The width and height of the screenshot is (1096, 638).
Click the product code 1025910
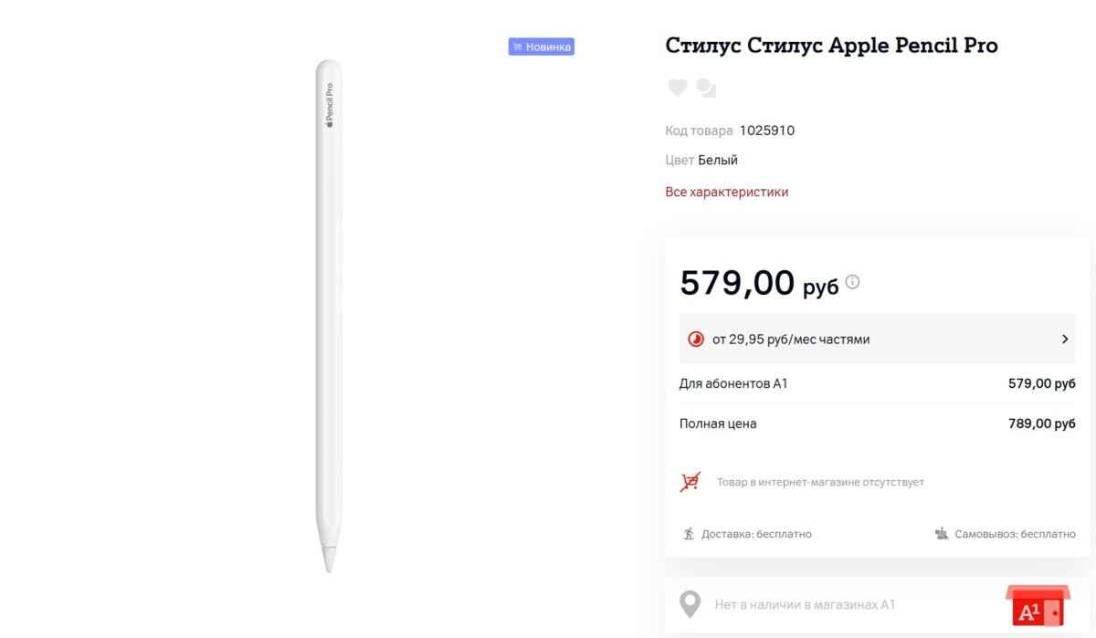click(767, 131)
